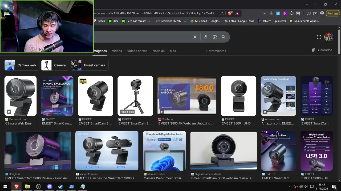
Task: Click the Brave Rewards triangle icon
Action: tap(237, 13)
